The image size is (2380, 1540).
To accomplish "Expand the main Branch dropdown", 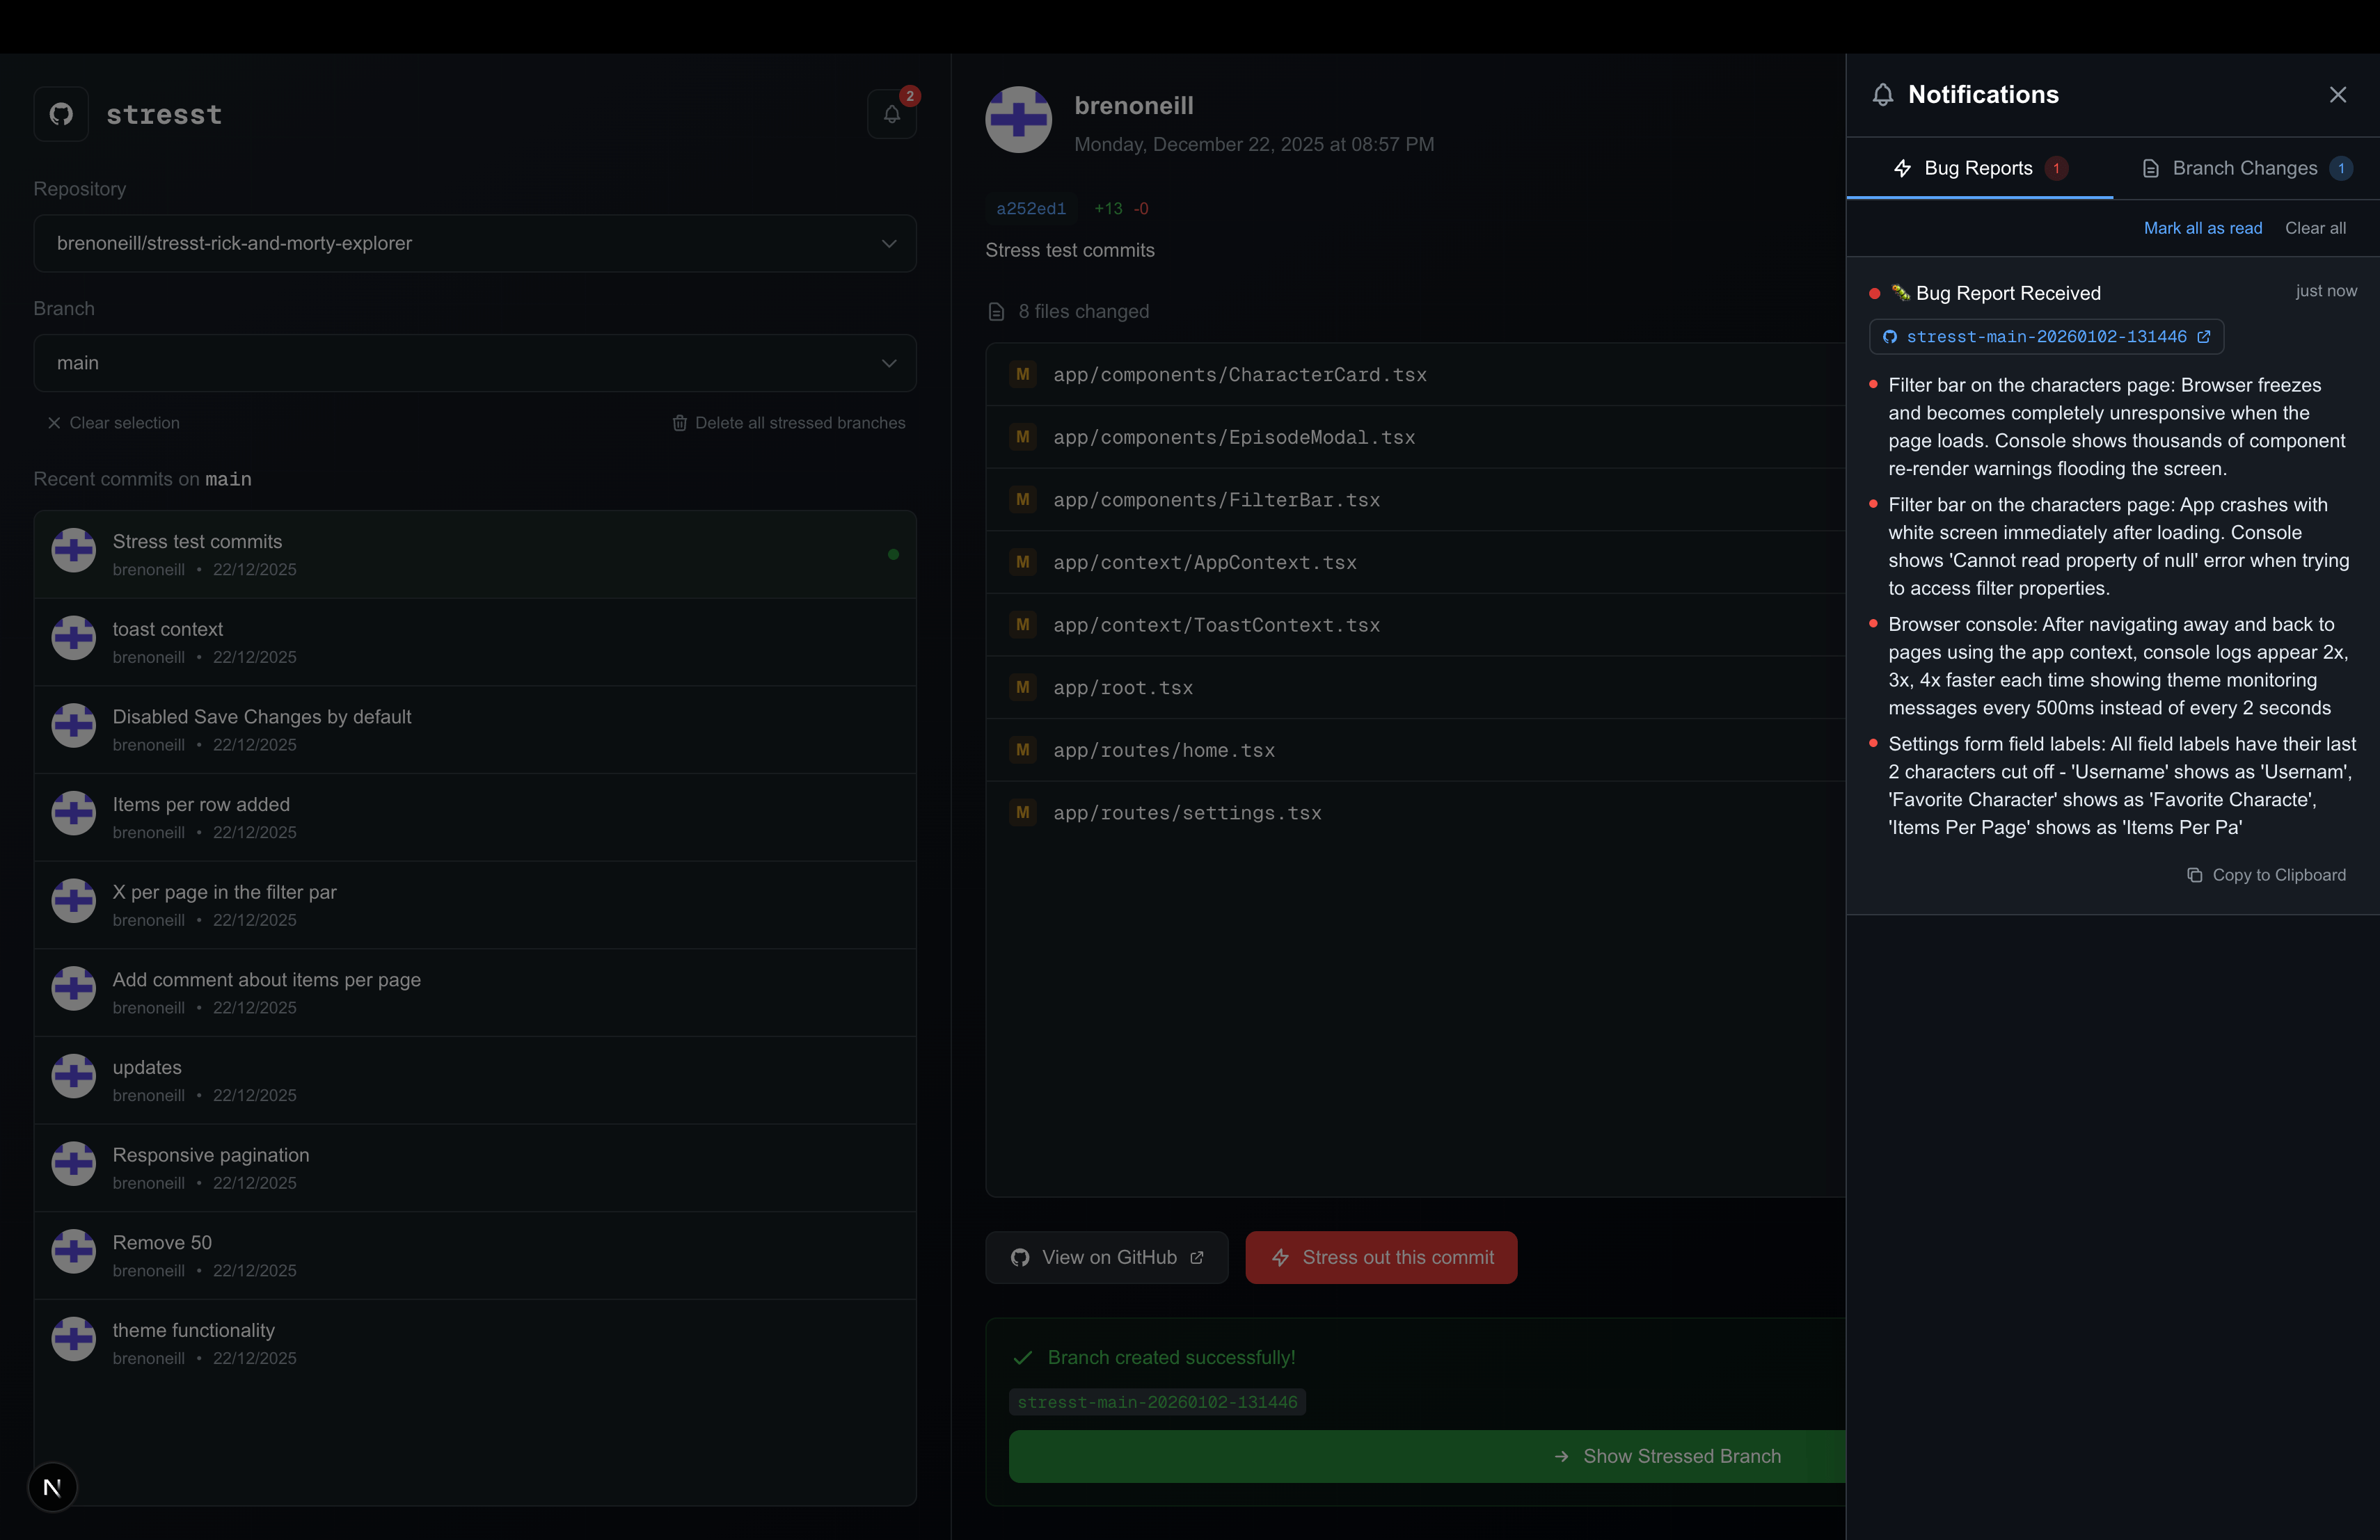I will [474, 363].
